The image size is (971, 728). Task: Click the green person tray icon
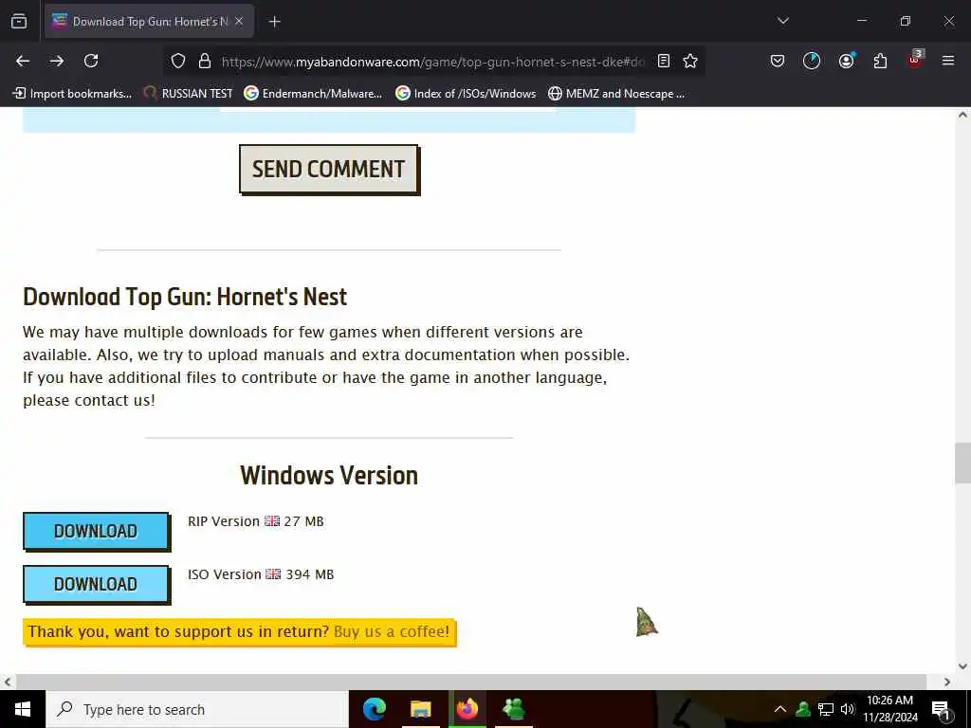coord(803,709)
